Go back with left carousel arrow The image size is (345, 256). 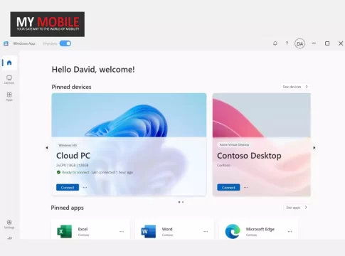(47, 148)
